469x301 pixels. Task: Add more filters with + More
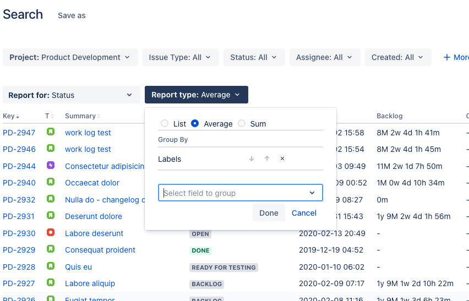(456, 57)
